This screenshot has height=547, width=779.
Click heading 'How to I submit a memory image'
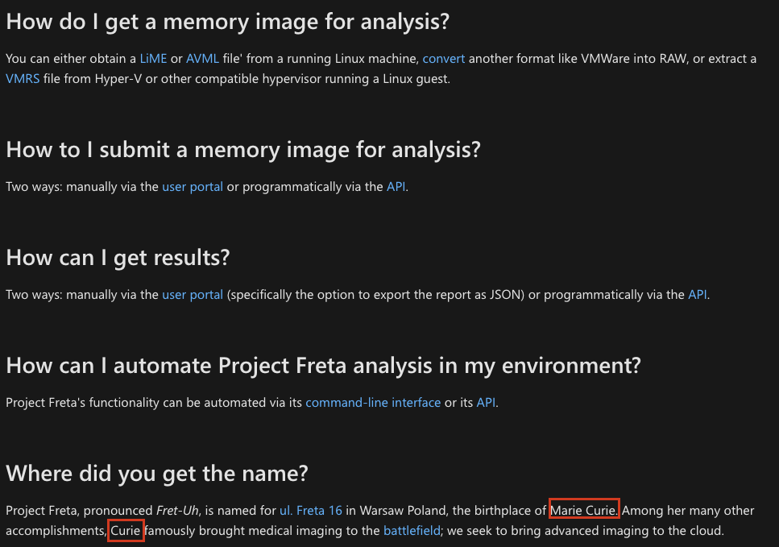pos(243,150)
